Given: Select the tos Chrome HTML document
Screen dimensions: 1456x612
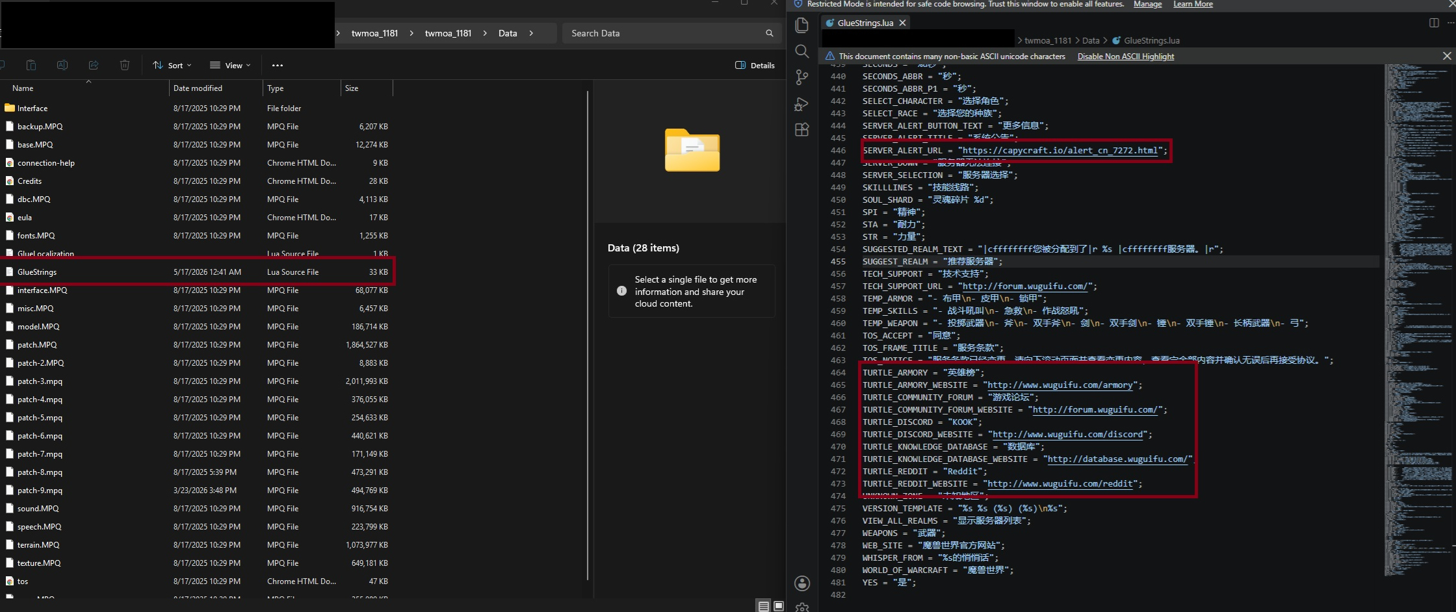Looking at the screenshot, I should coord(196,581).
